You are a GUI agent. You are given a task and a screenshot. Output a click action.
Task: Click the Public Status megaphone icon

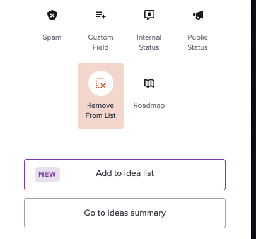pos(198,15)
